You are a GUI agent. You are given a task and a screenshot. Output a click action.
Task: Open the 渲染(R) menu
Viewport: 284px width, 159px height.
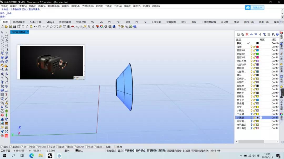[x=127, y=6]
